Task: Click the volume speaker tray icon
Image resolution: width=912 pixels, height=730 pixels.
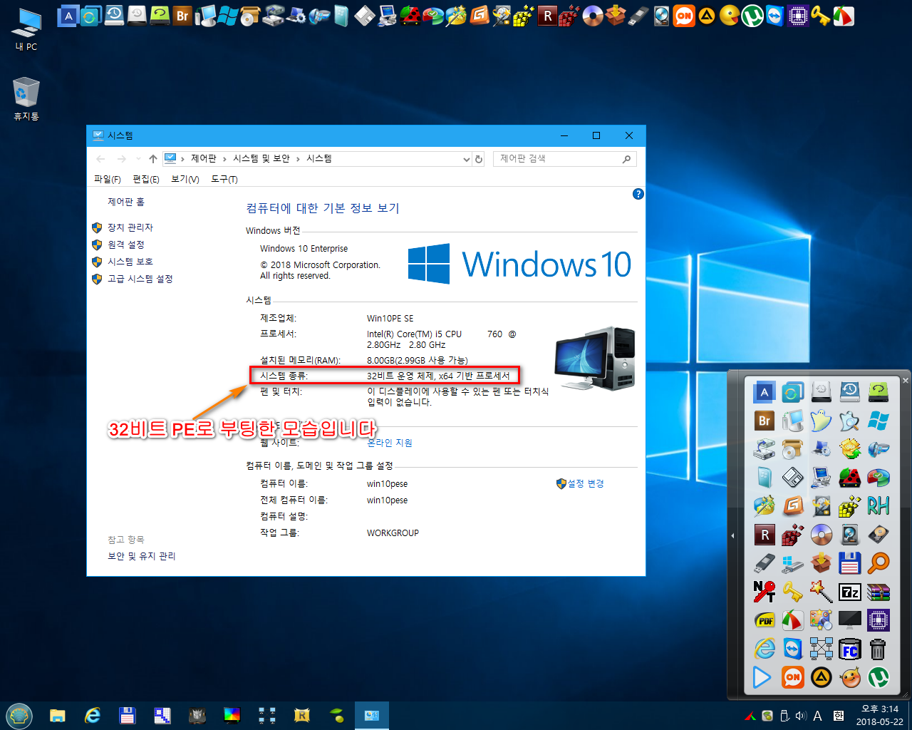Action: click(x=801, y=716)
